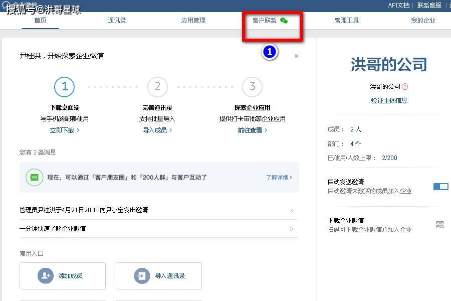
Task: Open the 应用管理 tab
Action: (x=193, y=21)
